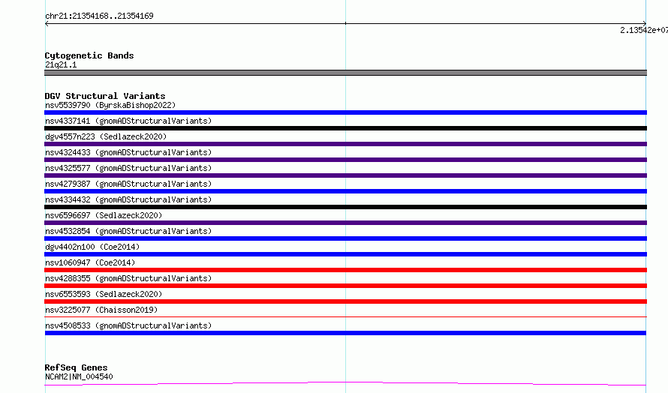Click the Cytogenetic Bands track heading

tap(89, 55)
